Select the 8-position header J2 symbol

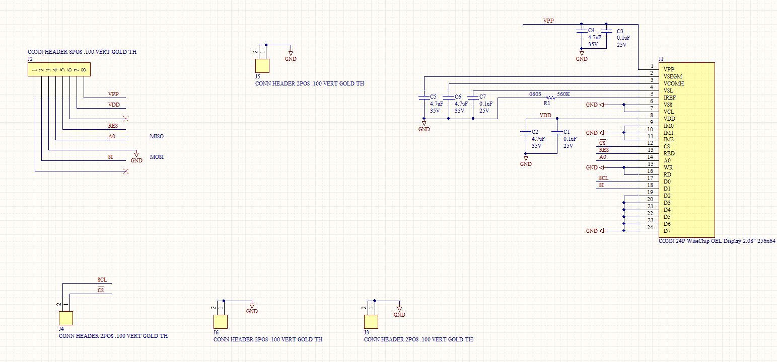59,70
